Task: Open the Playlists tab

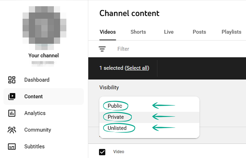Action: (231, 32)
